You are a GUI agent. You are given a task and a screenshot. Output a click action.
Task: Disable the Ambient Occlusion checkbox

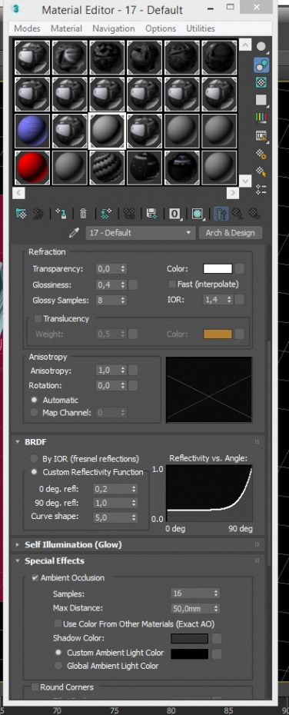point(35,577)
